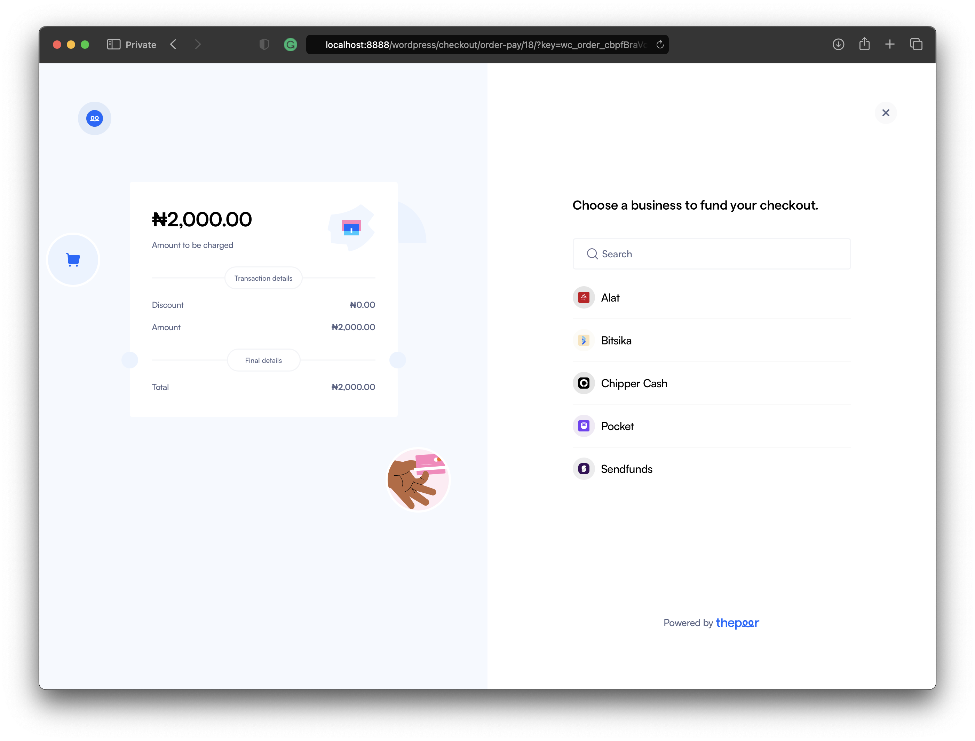
Task: Click the blue shopping cart icon
Action: tap(73, 259)
